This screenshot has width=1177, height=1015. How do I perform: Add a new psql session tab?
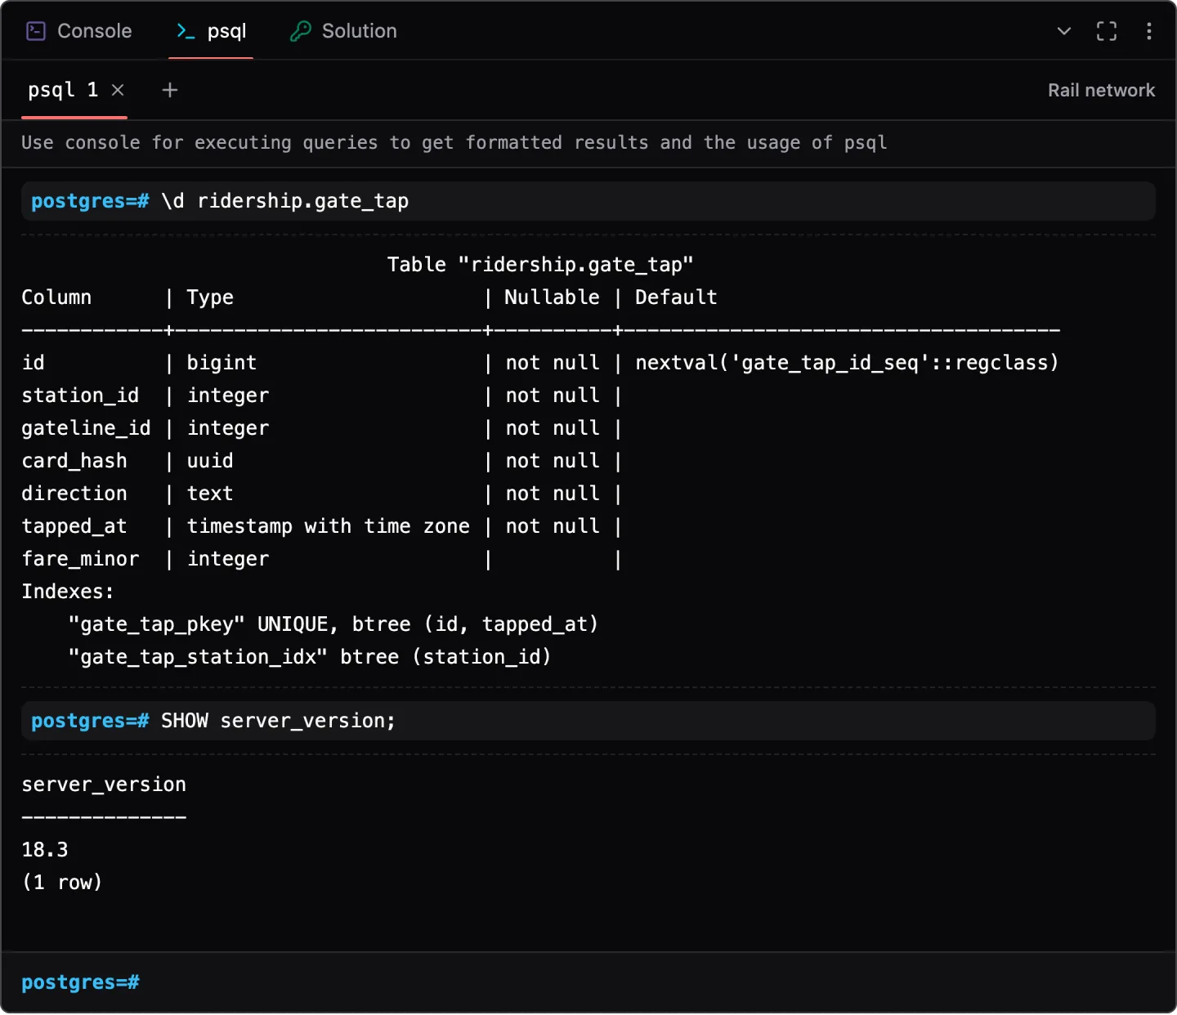coord(170,90)
